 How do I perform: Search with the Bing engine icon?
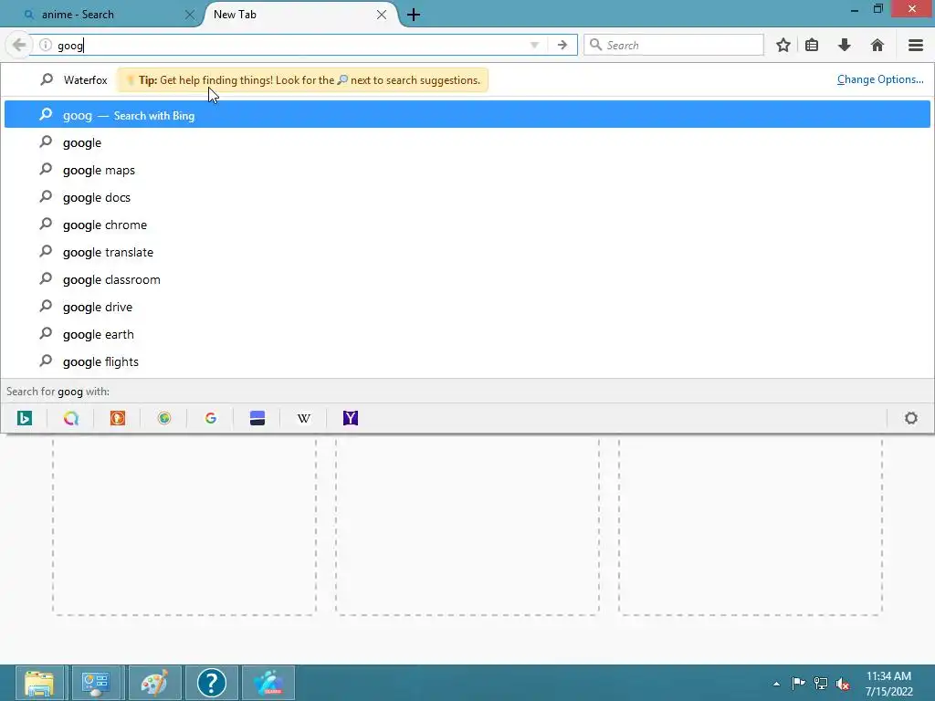pos(25,418)
